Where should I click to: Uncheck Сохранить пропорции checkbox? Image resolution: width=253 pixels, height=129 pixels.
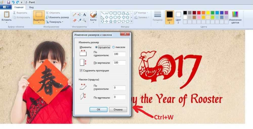pos(81,70)
